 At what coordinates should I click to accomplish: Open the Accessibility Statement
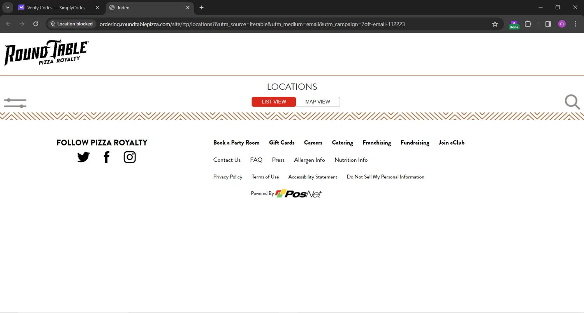[x=313, y=177]
